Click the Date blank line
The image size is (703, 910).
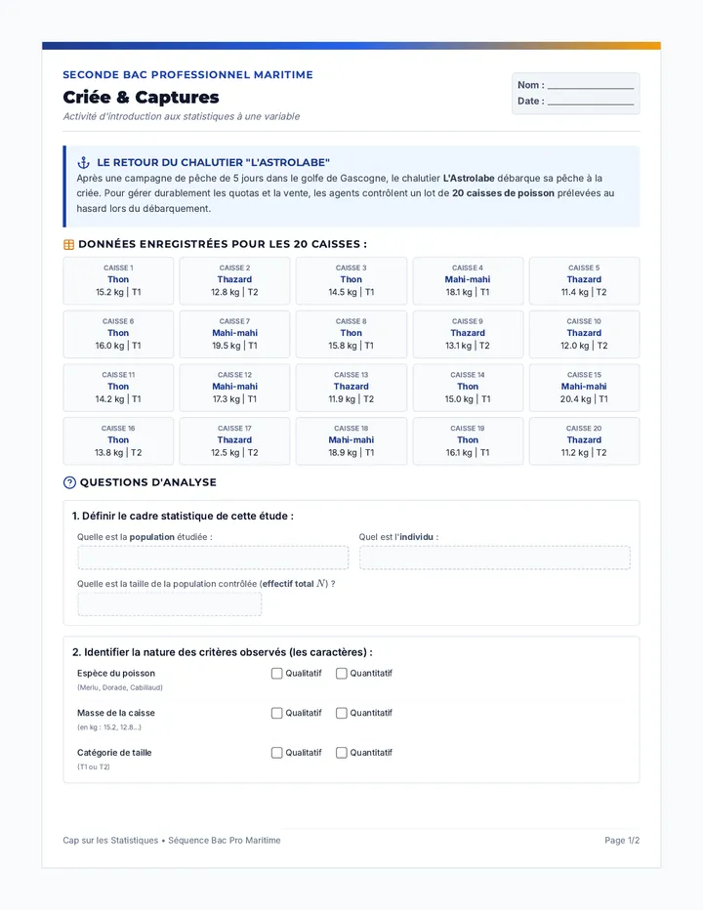pos(591,102)
